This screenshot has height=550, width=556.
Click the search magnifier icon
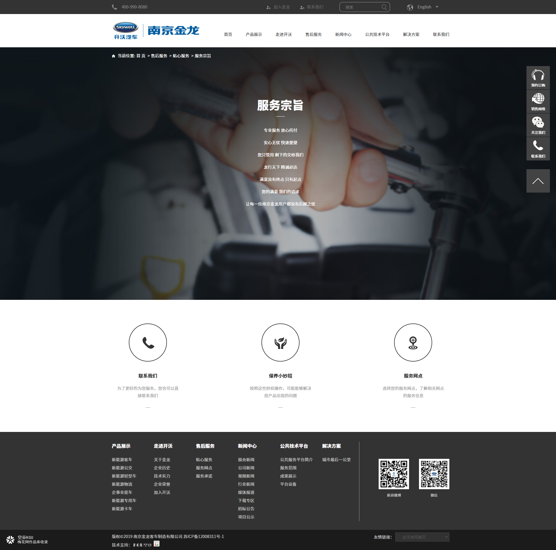384,7
